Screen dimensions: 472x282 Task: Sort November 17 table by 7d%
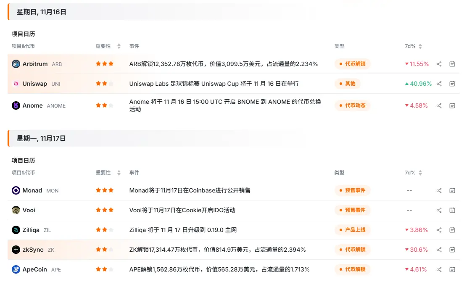tap(420, 173)
